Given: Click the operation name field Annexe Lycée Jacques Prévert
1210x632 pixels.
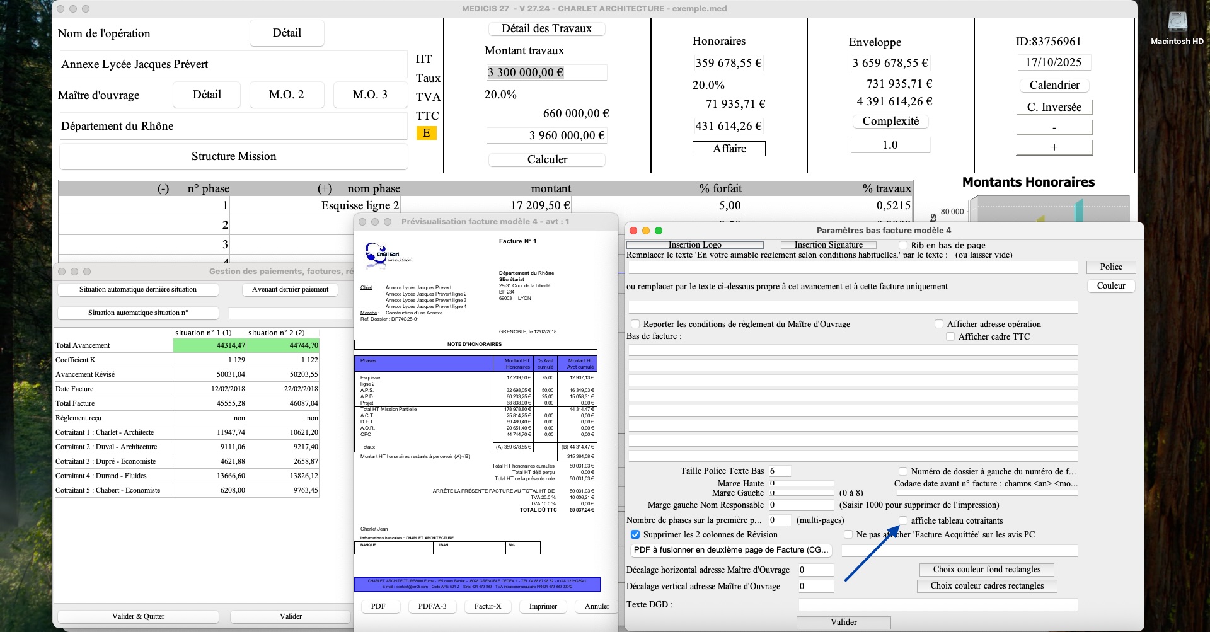Looking at the screenshot, I should (x=234, y=64).
